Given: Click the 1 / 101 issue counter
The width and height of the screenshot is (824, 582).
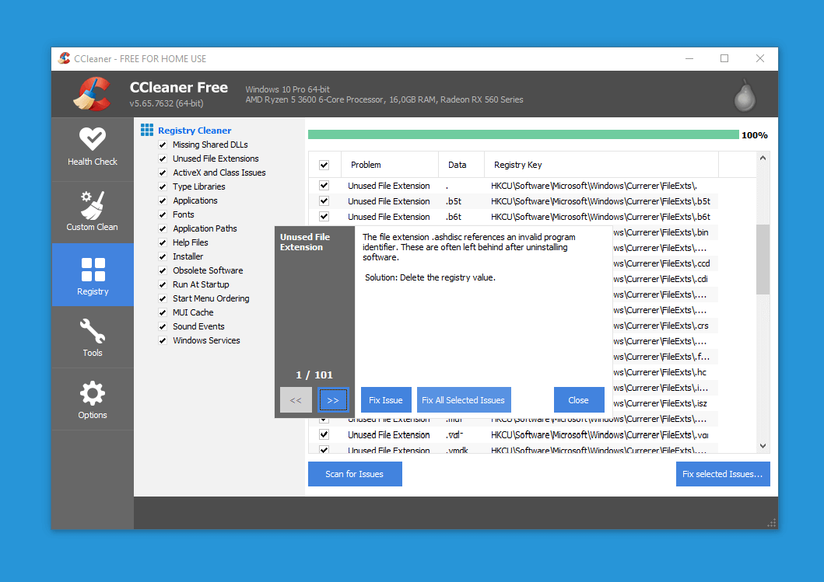Looking at the screenshot, I should [x=314, y=375].
